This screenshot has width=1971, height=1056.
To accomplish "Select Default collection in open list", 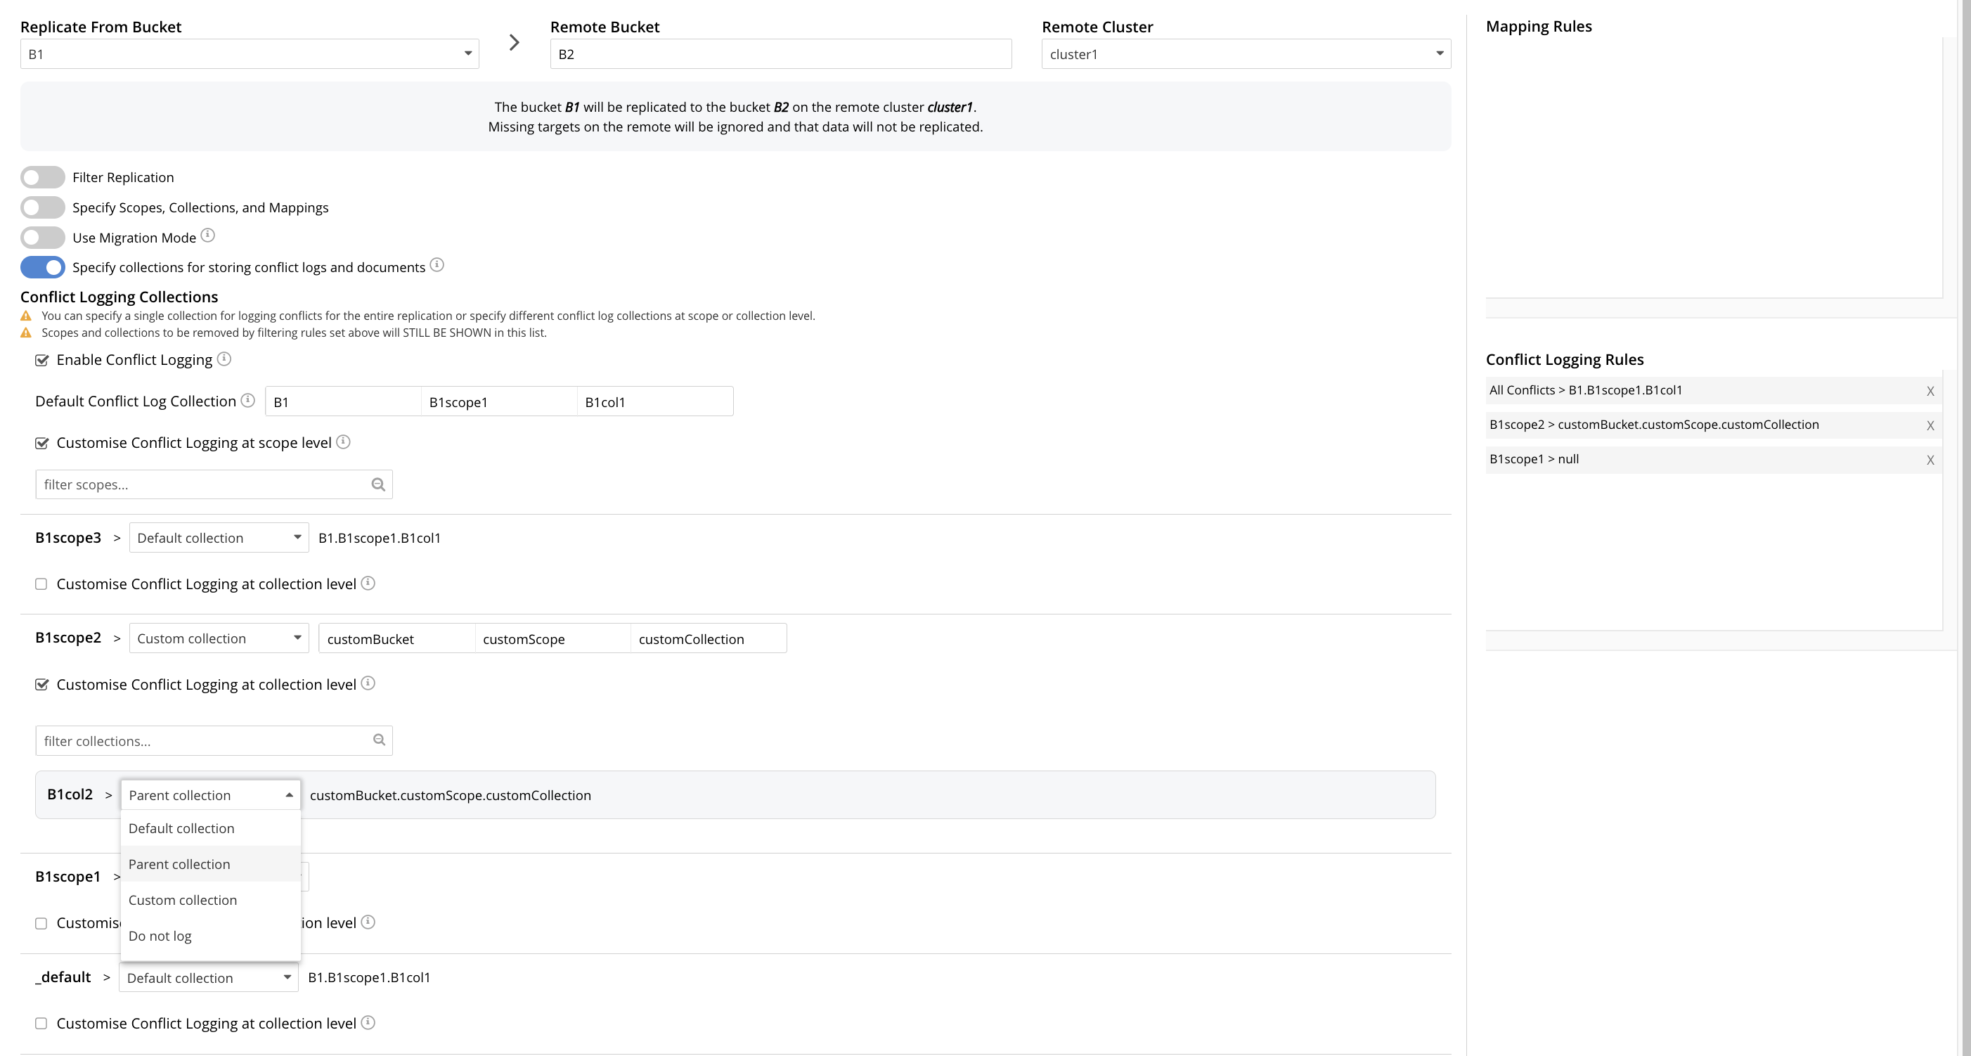I will click(181, 829).
